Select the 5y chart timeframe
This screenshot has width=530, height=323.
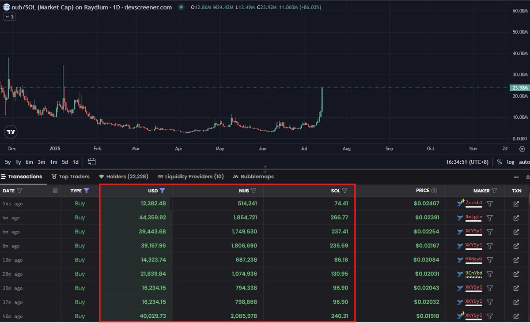tap(8, 162)
